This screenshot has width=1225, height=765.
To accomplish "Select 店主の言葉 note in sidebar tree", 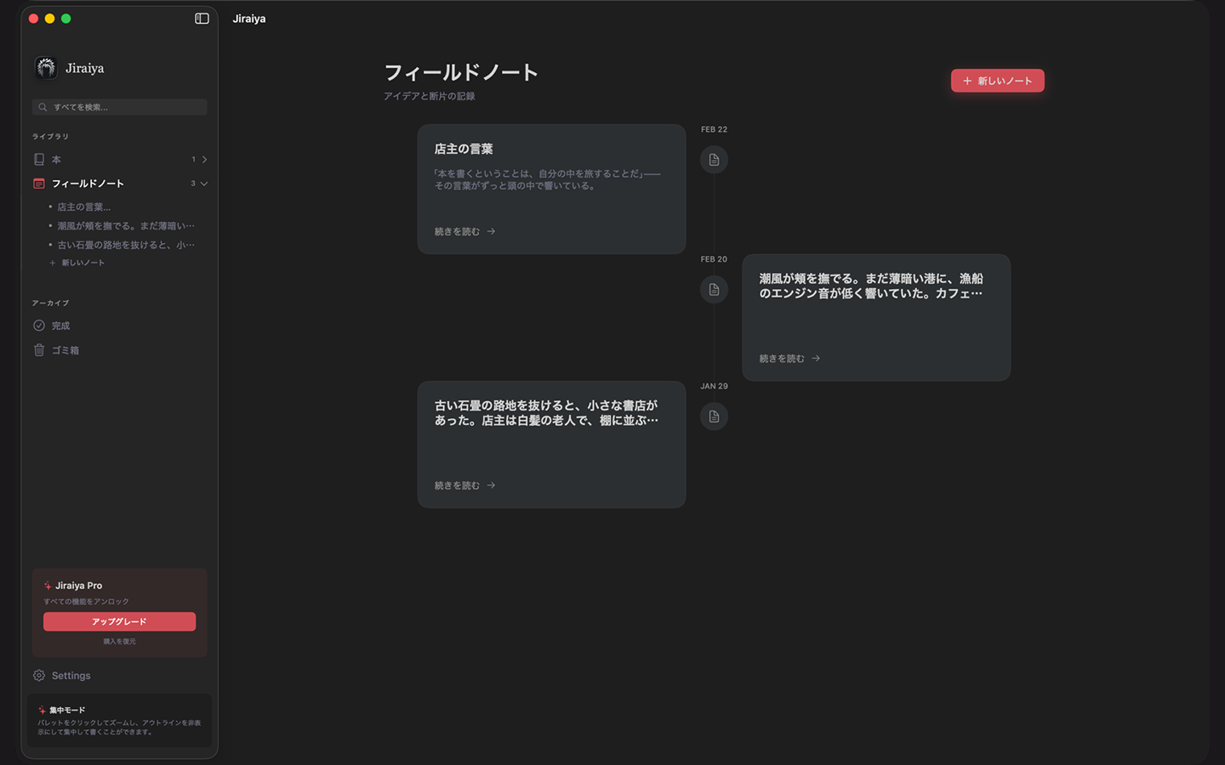I will point(83,207).
